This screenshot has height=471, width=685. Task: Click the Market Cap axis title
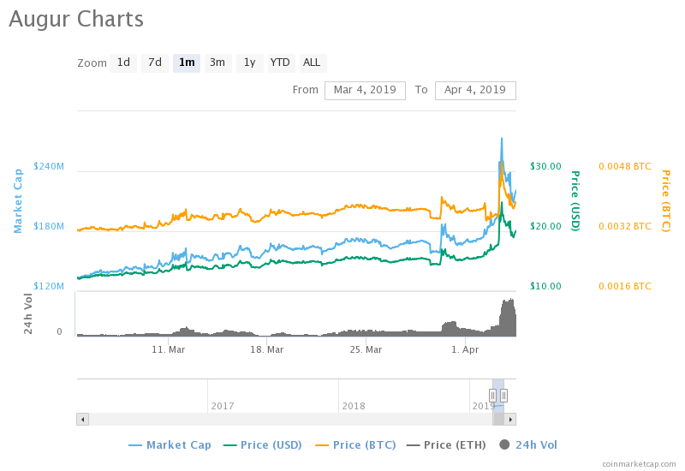pos(18,201)
